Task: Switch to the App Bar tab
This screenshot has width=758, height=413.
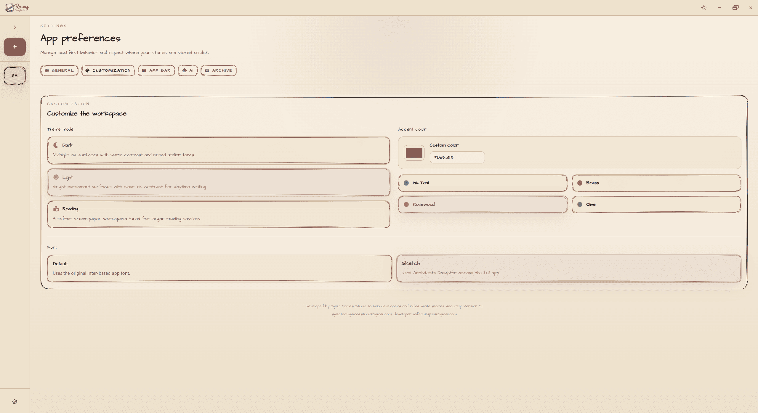Action: click(x=156, y=70)
